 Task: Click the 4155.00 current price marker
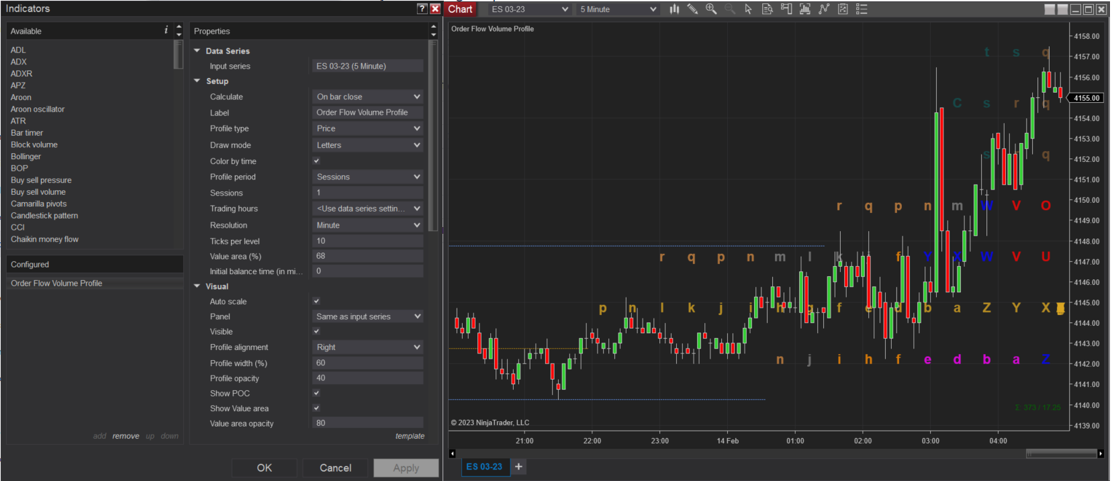click(x=1086, y=98)
